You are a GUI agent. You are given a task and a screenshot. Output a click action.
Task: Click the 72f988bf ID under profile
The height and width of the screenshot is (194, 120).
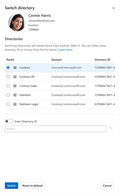tap(34, 30)
